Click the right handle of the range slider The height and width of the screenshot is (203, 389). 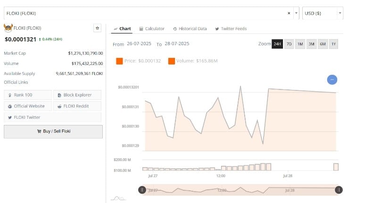point(339,190)
